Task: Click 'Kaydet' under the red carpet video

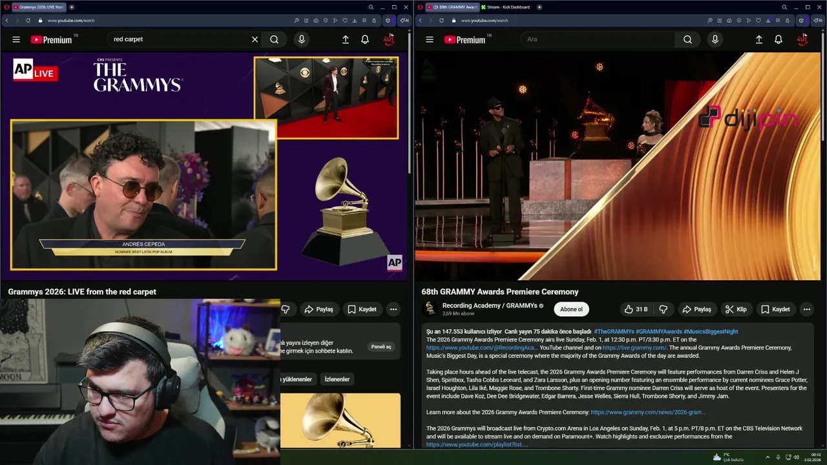Action: click(x=362, y=309)
